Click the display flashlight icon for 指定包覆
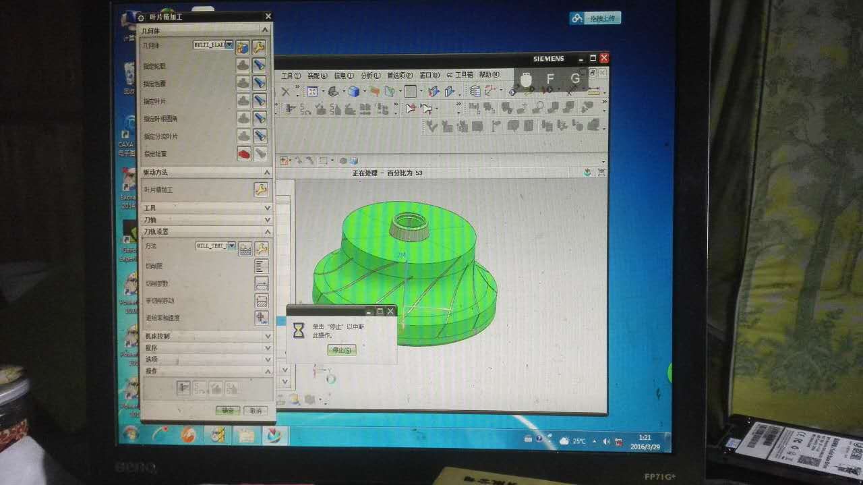This screenshot has width=863, height=485. [x=260, y=83]
